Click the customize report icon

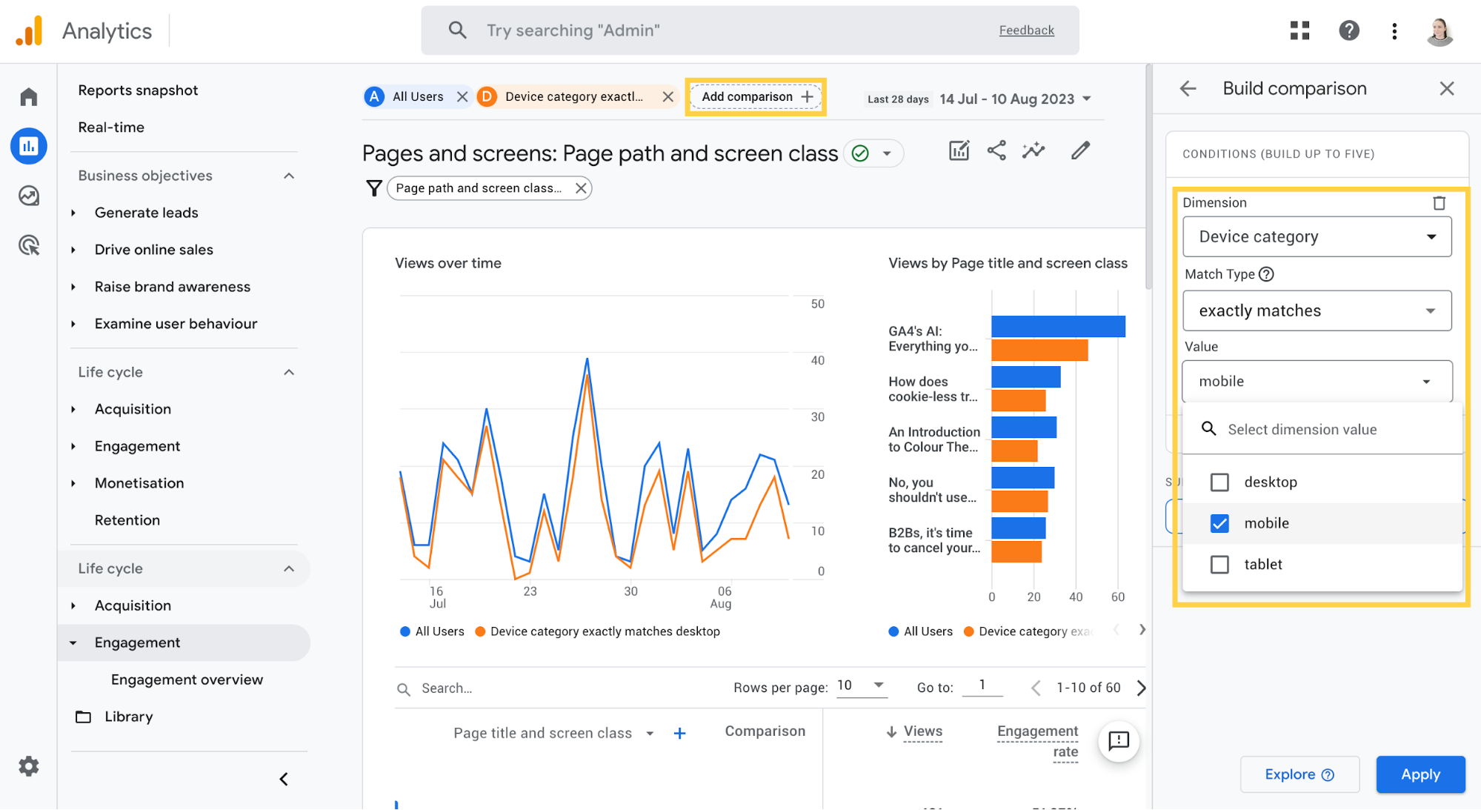click(959, 150)
